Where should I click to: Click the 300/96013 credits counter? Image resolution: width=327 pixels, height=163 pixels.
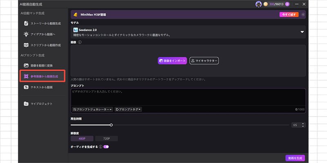tap(276, 4)
